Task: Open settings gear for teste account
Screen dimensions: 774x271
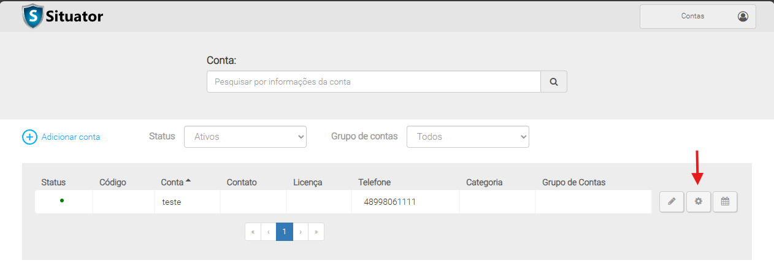Action: pos(698,202)
